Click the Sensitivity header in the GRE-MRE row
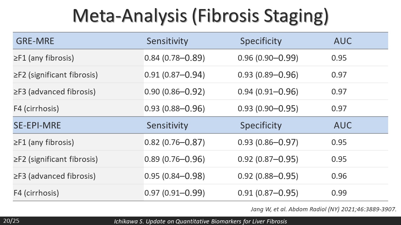401x225 pixels. tap(167, 41)
